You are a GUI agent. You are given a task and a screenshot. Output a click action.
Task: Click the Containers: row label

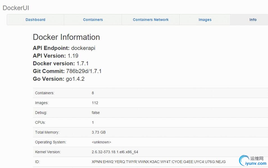coord(45,93)
